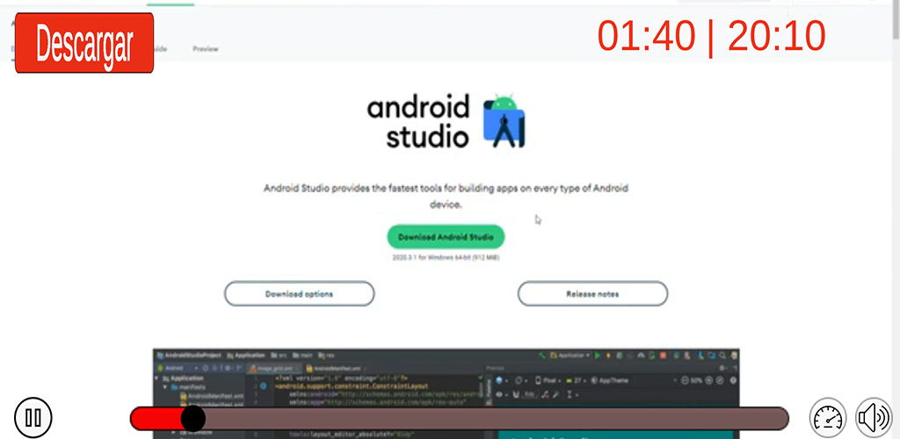Viewport: 900px width, 439px height.
Task: Switch to the Preview tab
Action: pos(206,49)
